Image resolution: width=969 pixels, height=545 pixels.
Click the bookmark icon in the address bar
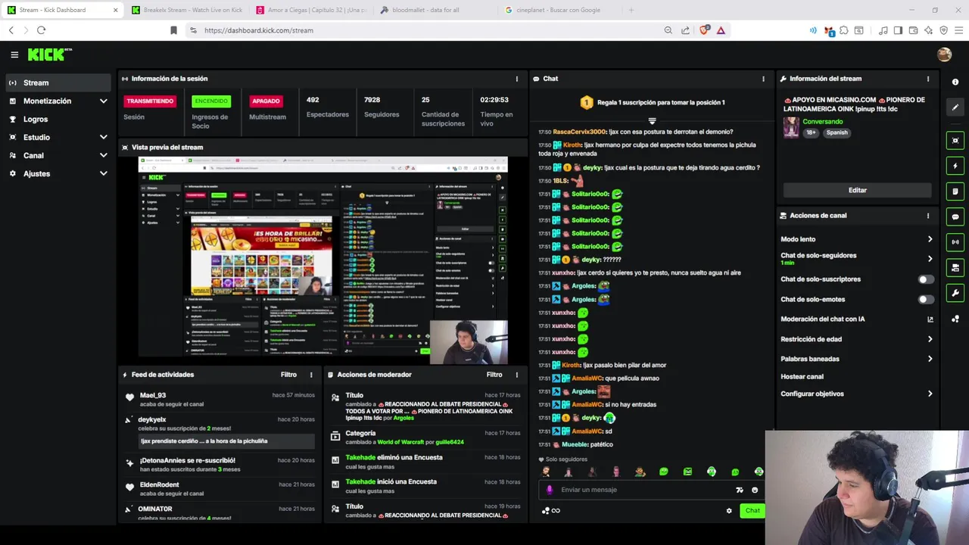pos(173,30)
